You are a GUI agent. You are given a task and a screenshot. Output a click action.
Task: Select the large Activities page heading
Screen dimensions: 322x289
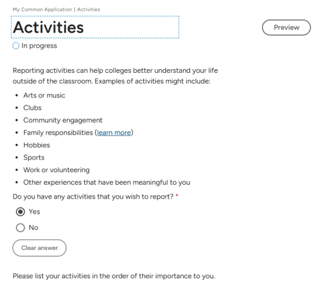(48, 27)
